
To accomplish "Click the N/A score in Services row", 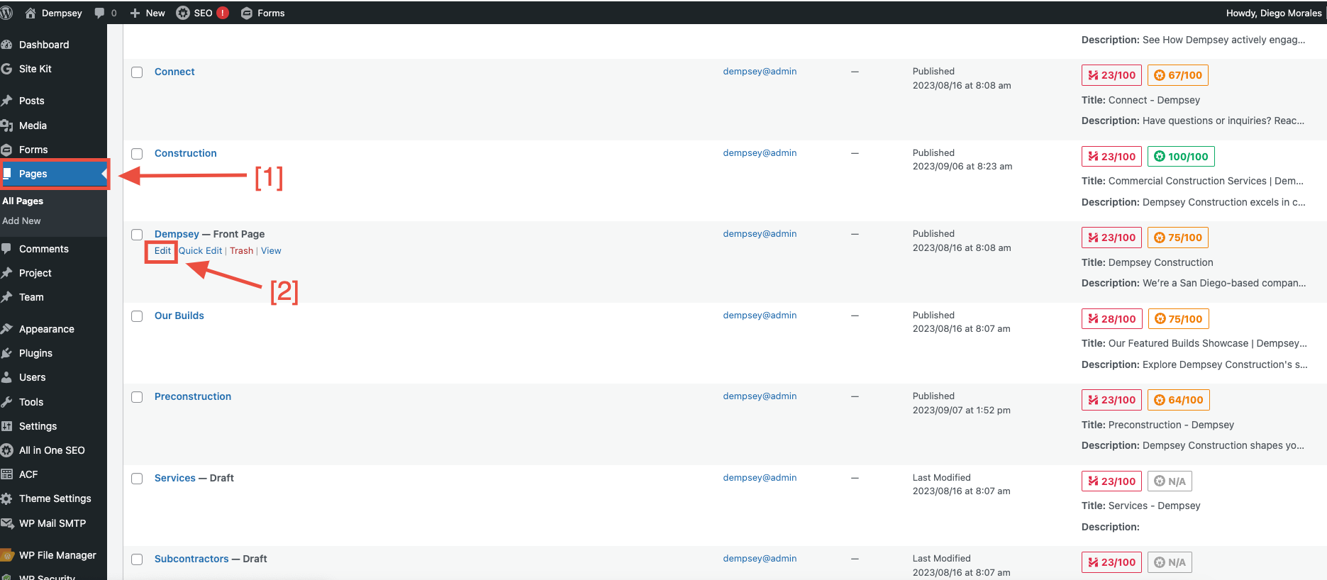I will tap(1170, 481).
